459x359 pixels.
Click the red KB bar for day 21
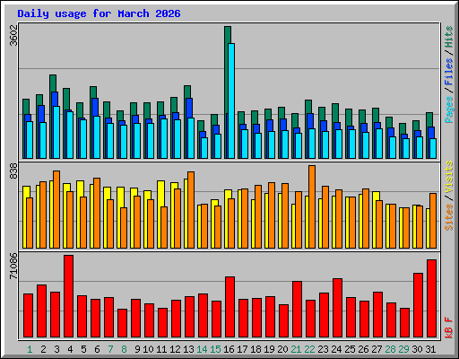(x=297, y=310)
